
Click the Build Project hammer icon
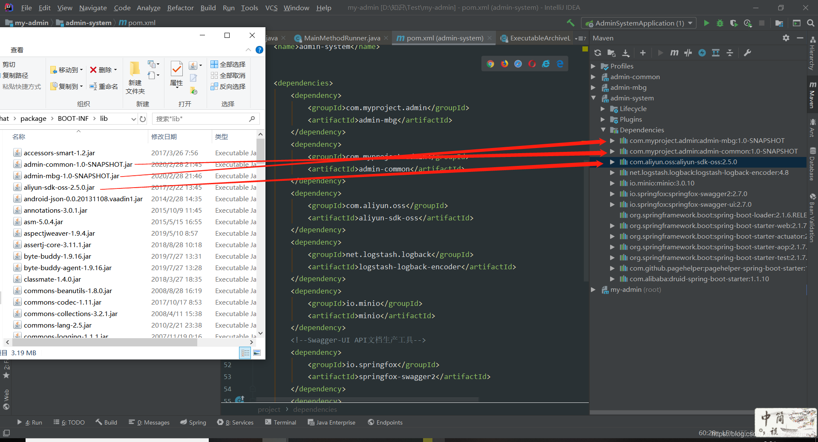[570, 23]
